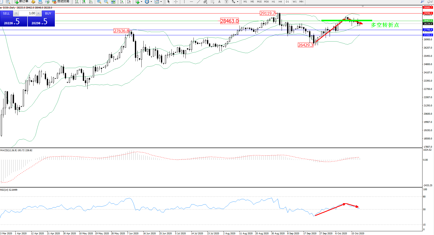
Task: Switch to the W1 timeframe
Action: point(295,2)
